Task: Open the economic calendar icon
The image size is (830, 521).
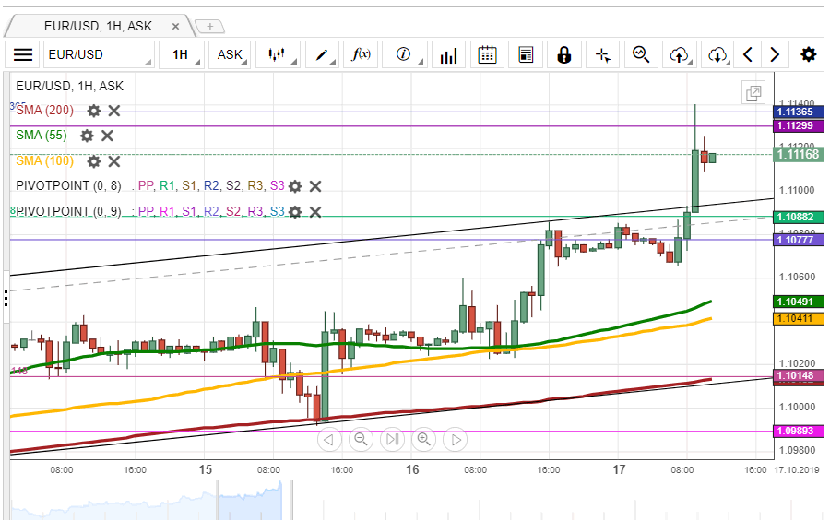Action: pos(488,55)
